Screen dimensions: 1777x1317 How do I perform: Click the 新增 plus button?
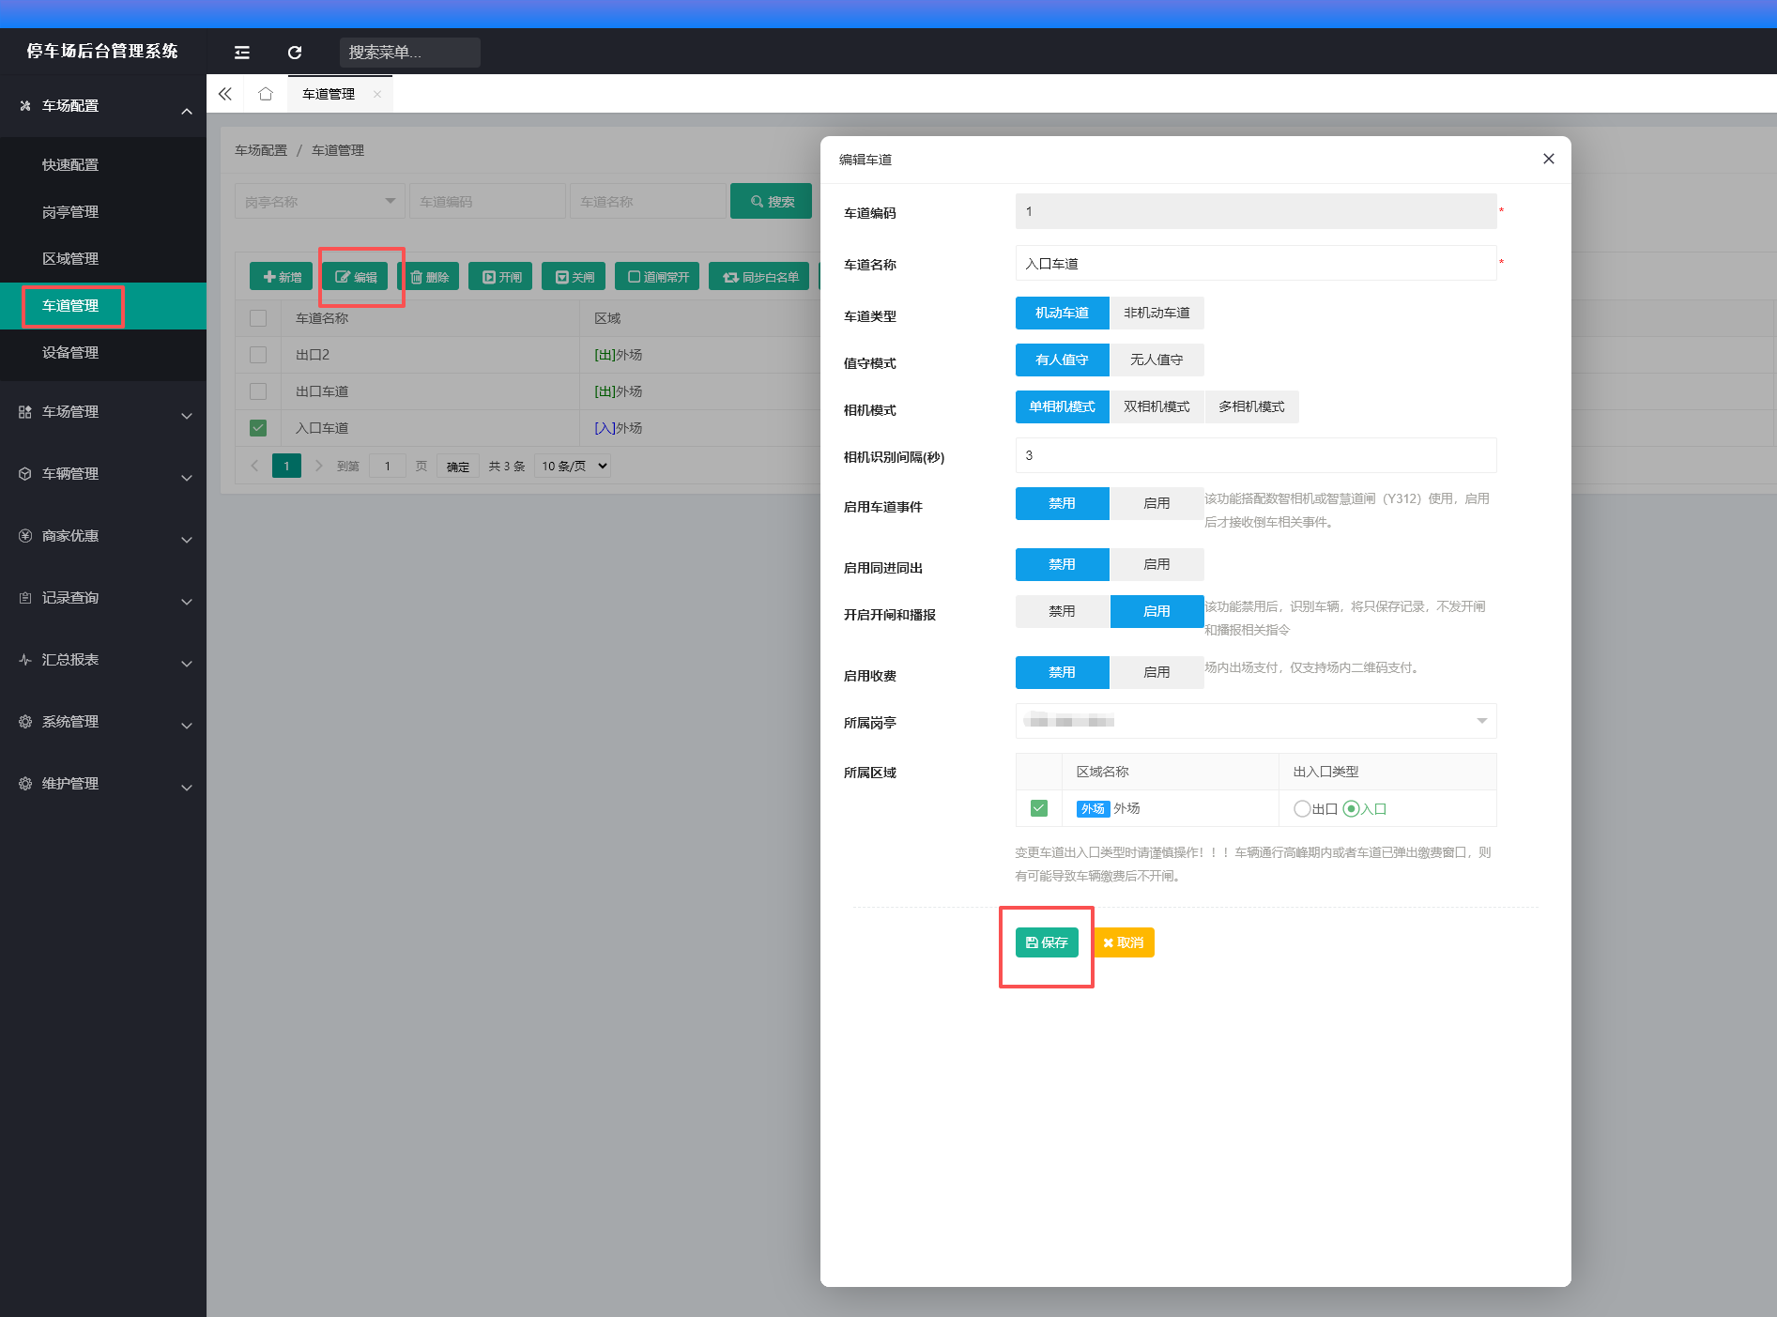coord(282,277)
